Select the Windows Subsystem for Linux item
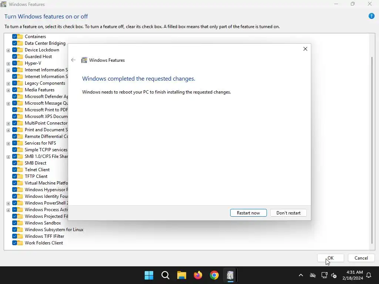379x284 pixels. coord(54,230)
